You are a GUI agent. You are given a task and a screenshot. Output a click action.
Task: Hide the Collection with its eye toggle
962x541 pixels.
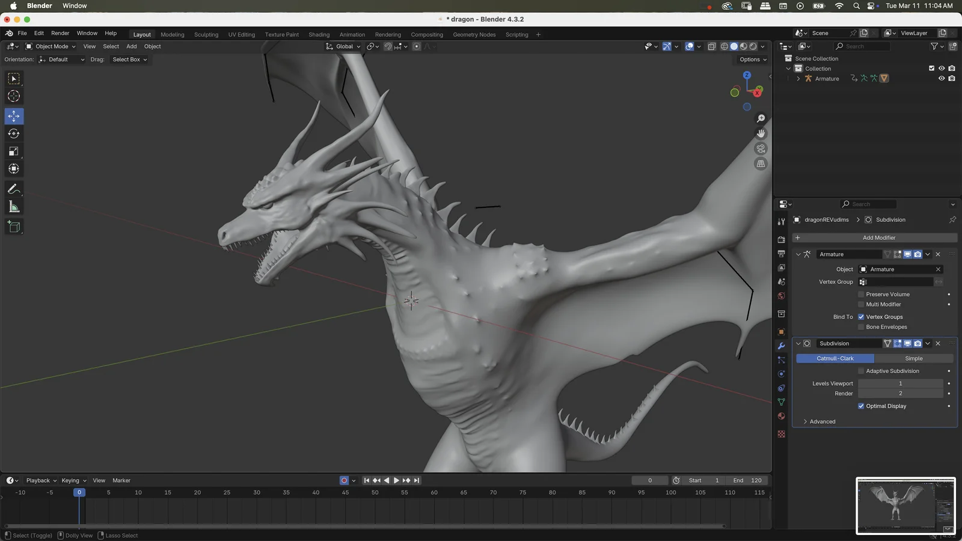[942, 68]
